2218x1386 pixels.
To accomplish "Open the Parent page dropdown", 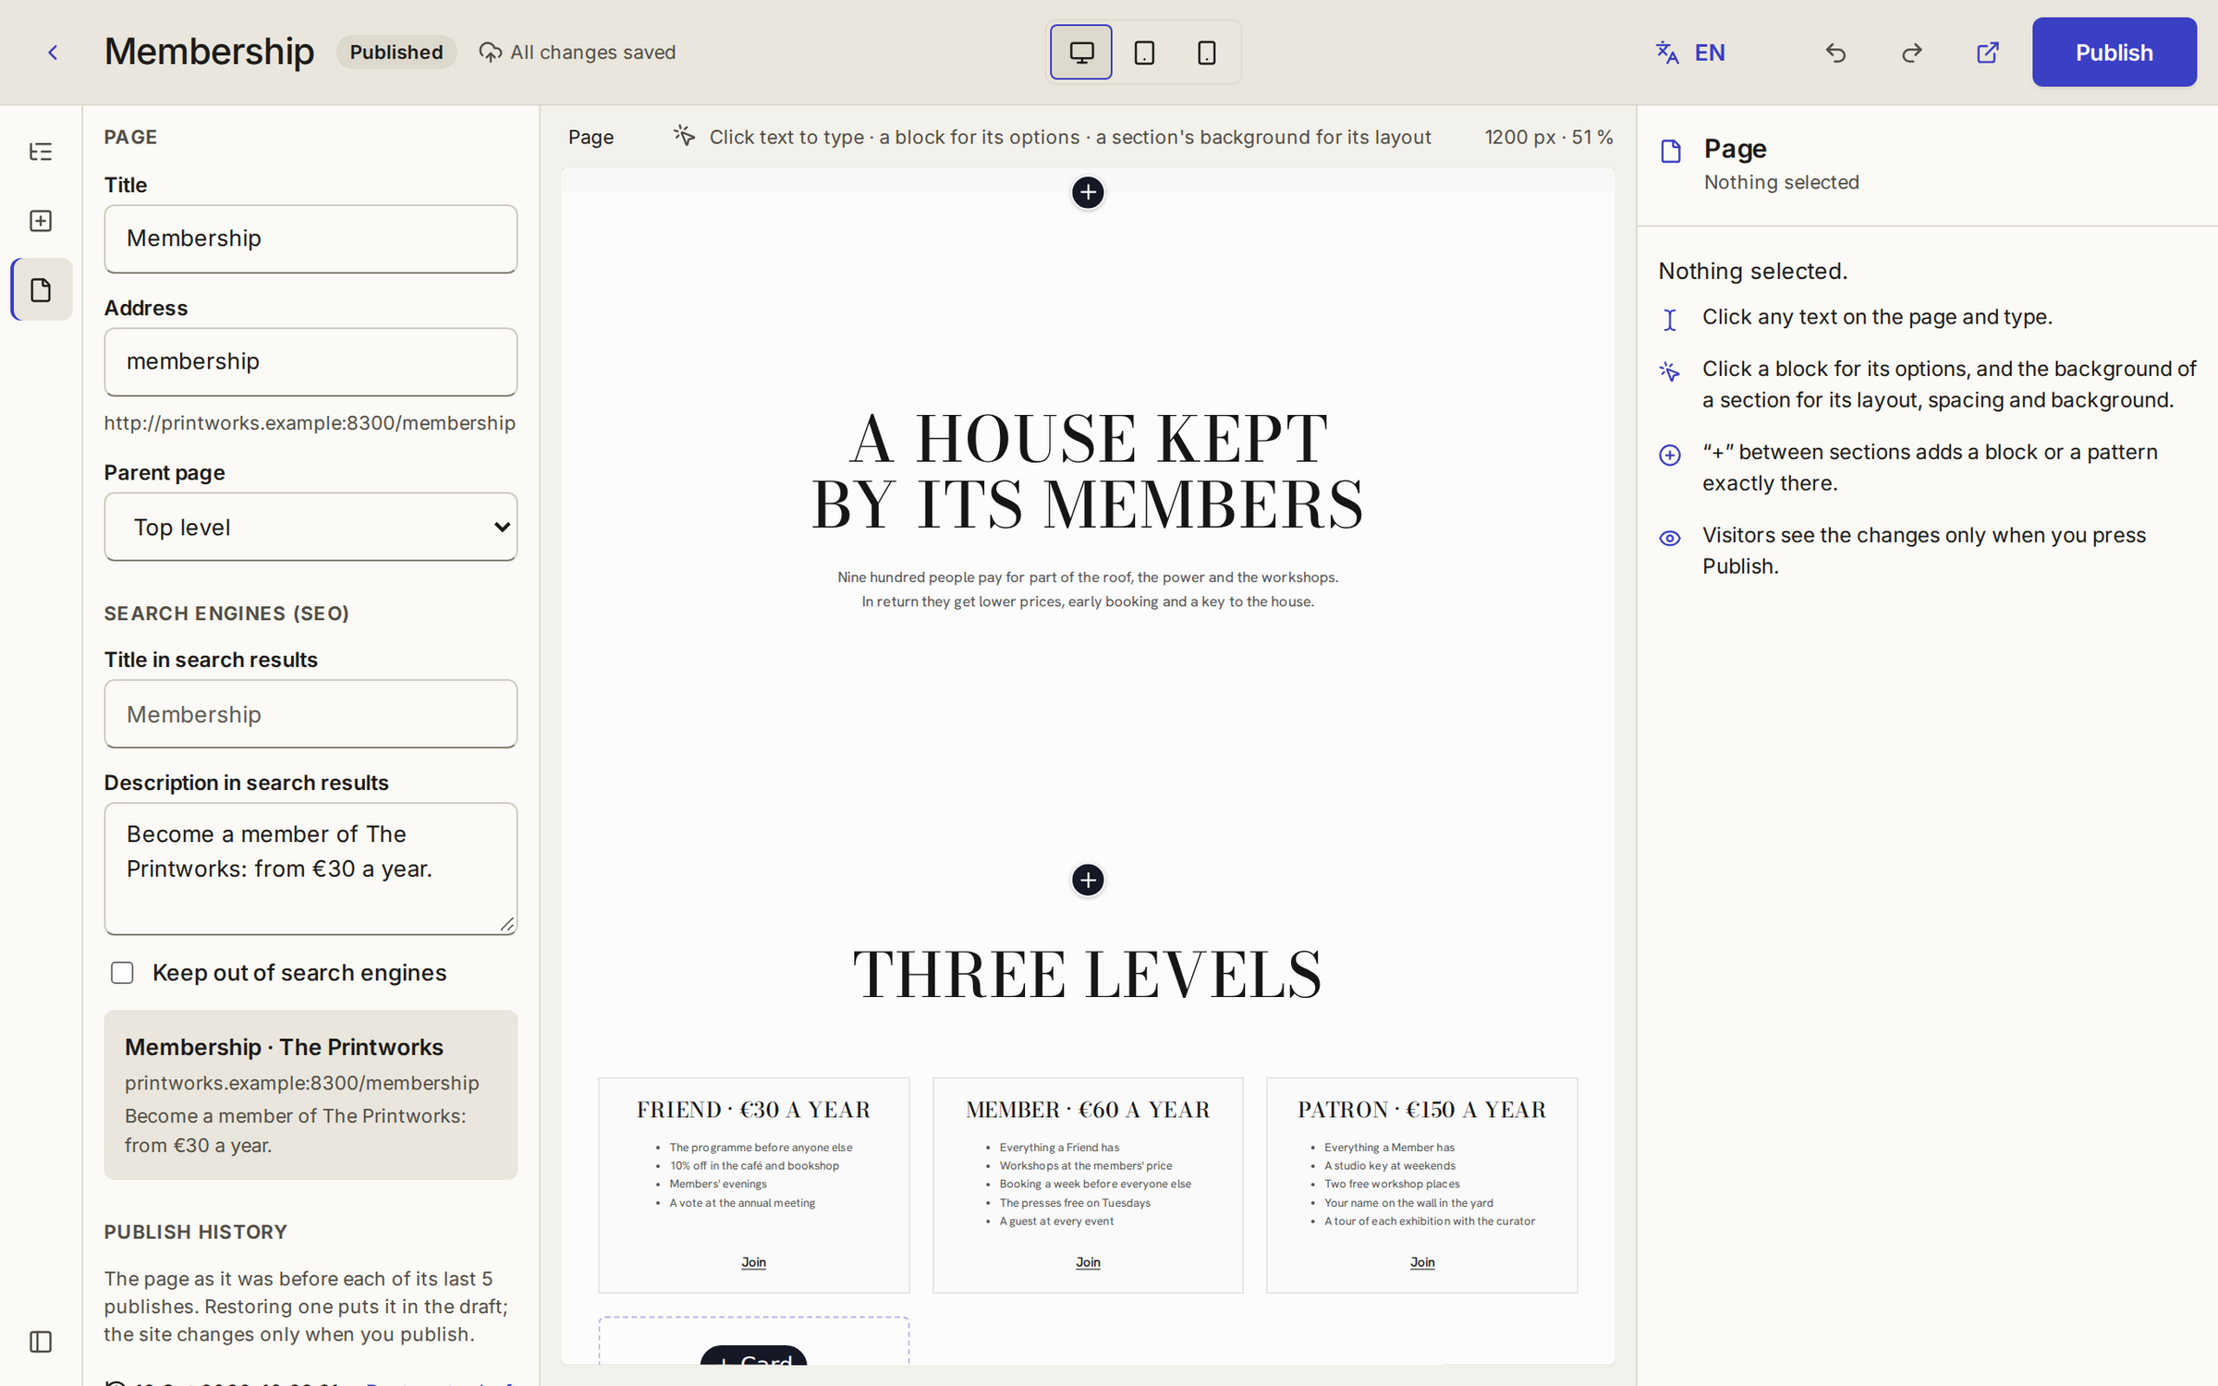I will (x=311, y=527).
